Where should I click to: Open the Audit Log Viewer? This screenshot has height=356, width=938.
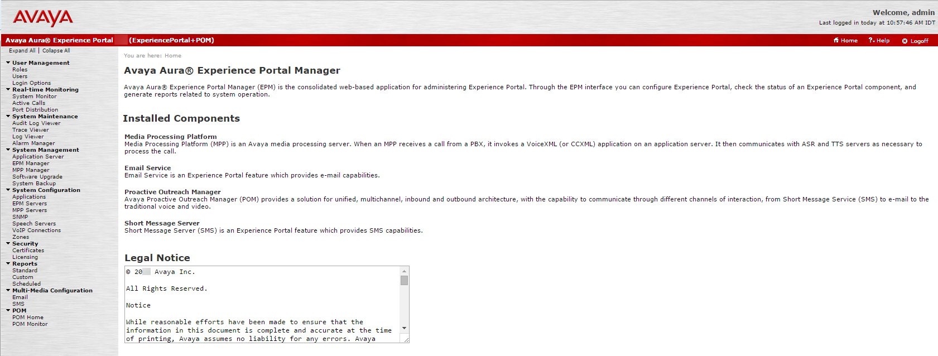(37, 123)
